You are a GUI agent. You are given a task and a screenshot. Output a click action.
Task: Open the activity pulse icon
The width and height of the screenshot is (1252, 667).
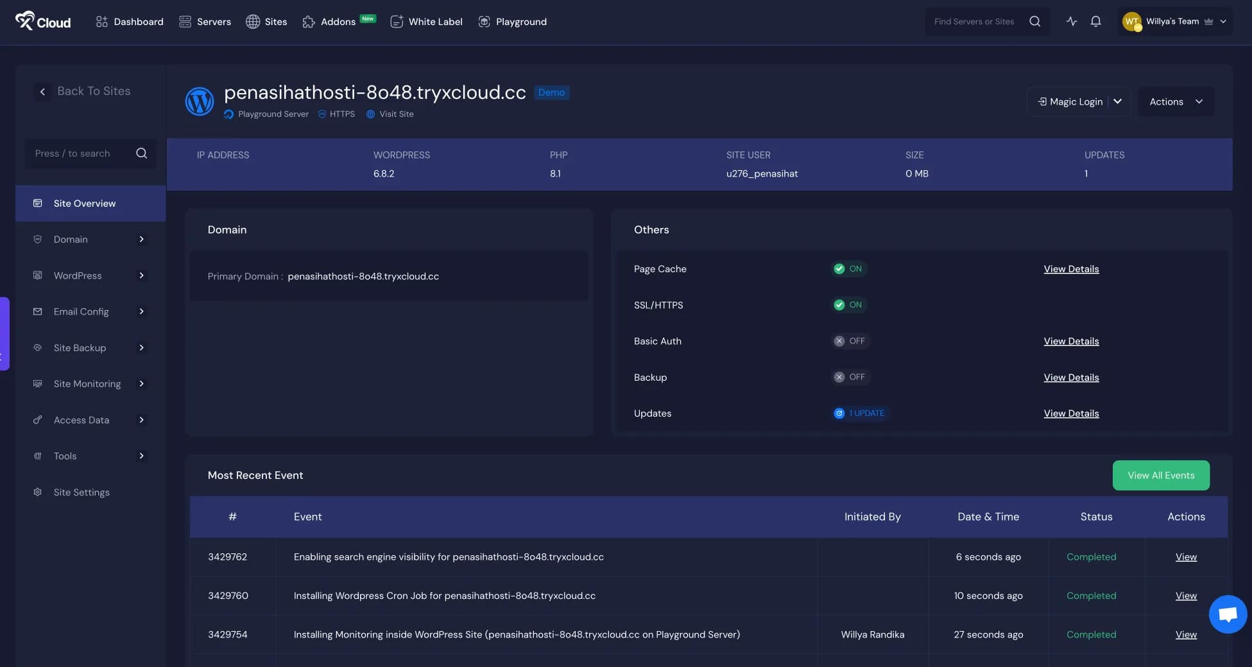coord(1071,21)
